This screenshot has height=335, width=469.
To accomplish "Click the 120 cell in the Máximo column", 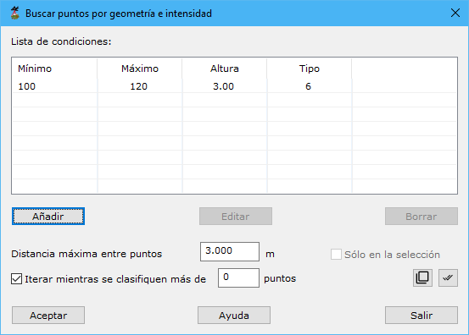I will 139,86.
